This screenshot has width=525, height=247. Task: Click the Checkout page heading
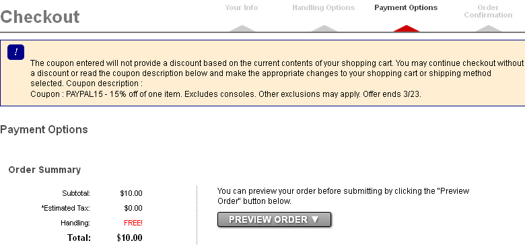point(40,17)
